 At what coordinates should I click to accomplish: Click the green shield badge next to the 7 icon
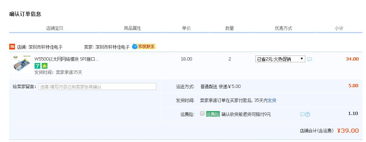(45, 66)
